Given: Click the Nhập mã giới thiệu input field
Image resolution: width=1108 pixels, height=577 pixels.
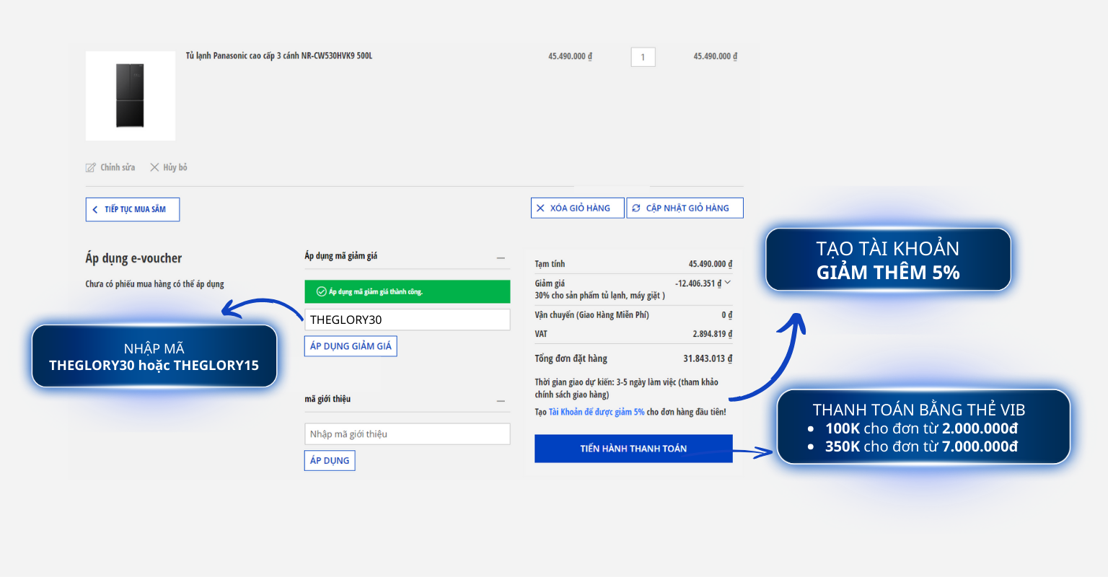Looking at the screenshot, I should [x=408, y=434].
